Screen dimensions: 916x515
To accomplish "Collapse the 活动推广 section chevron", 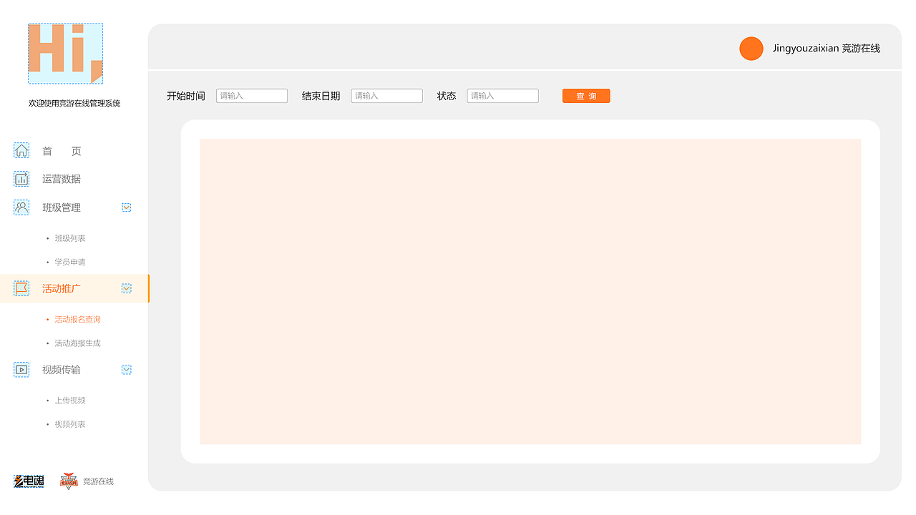I will pos(127,288).
